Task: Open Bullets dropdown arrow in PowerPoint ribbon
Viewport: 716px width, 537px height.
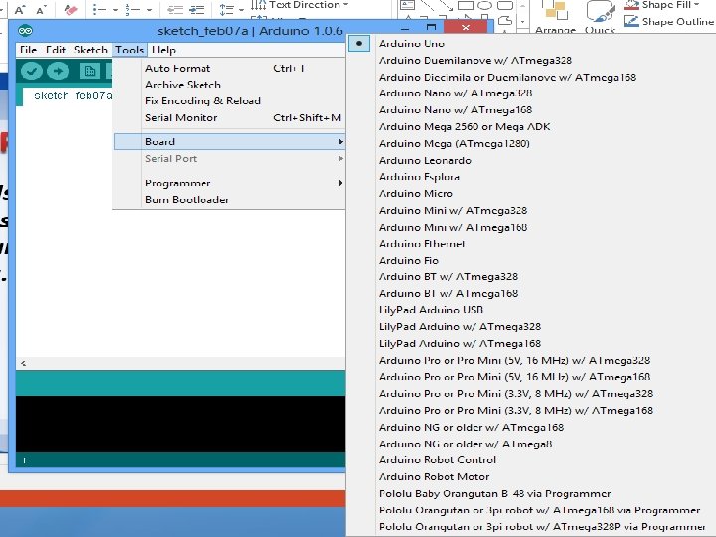Action: pyautogui.click(x=116, y=10)
